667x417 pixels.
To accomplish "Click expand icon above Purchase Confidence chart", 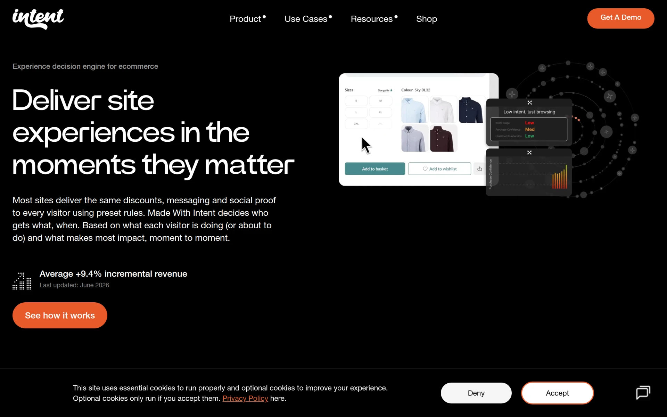I will point(529,153).
